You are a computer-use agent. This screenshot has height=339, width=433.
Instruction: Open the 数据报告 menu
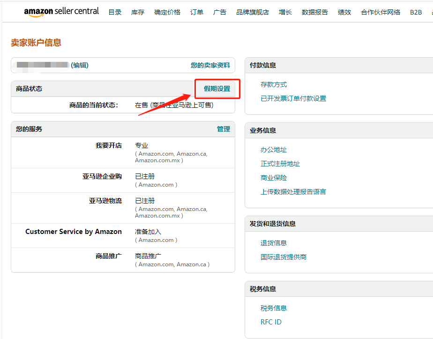315,12
